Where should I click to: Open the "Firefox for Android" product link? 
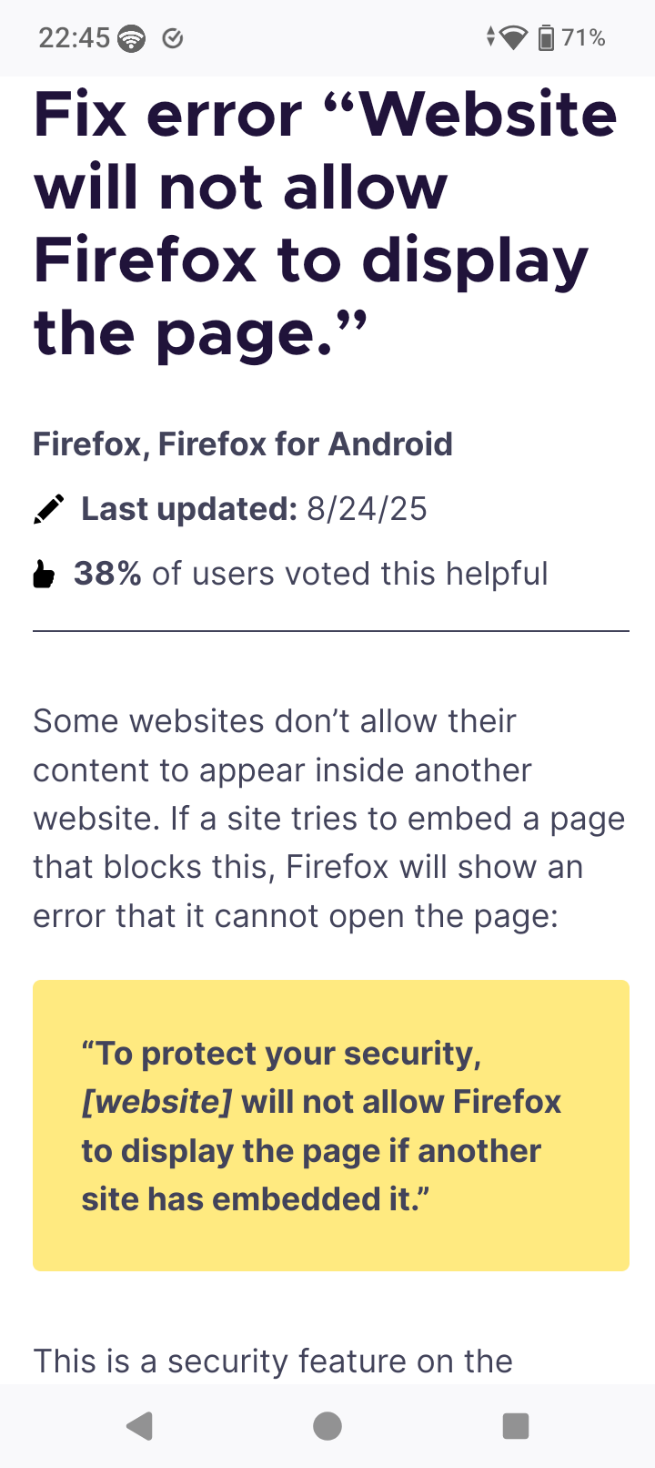pos(306,444)
